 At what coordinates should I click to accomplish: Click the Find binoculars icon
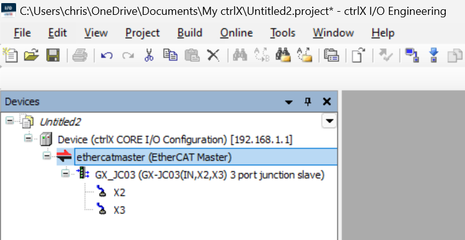(x=240, y=55)
